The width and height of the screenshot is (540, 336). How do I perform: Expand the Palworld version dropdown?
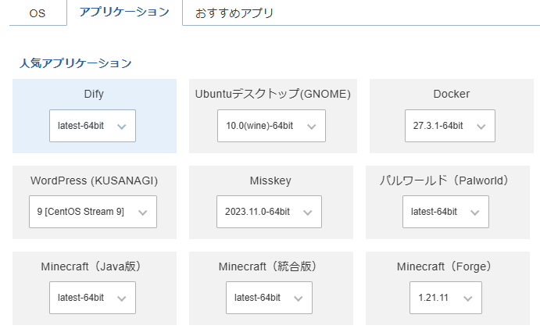tap(445, 212)
